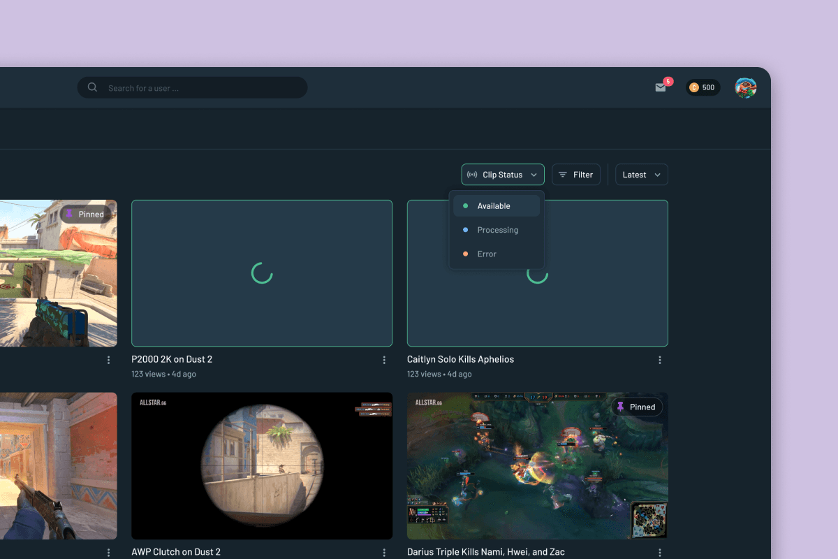Open options menu for Darius Triple Kills clip

pyautogui.click(x=660, y=553)
